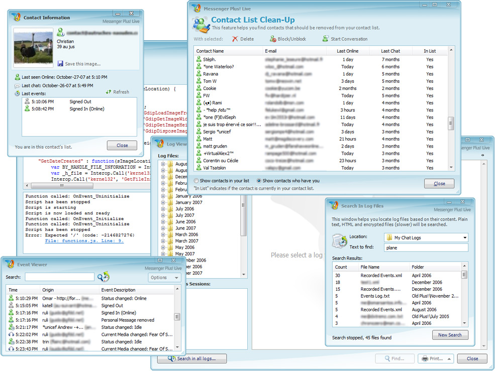Click the Text to find input field
This screenshot has height=371, width=495.
(x=426, y=248)
